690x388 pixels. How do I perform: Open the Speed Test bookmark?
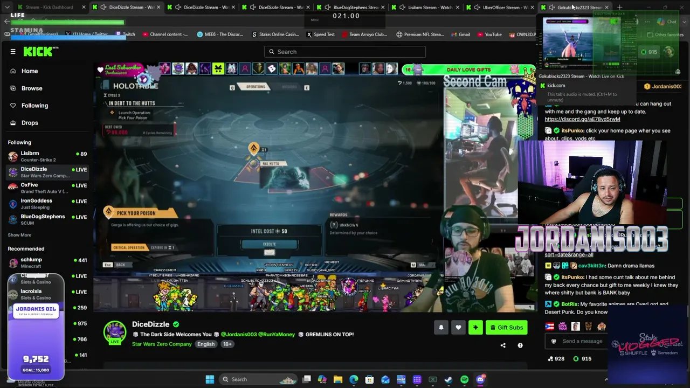point(320,34)
